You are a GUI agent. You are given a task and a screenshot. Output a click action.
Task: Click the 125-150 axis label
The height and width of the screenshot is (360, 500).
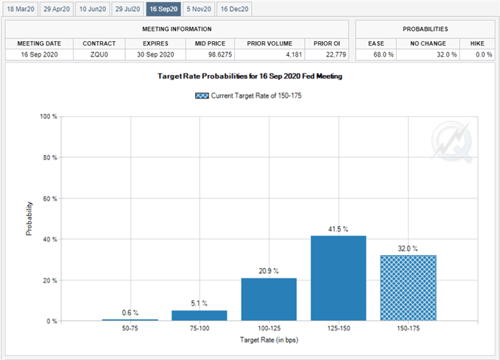(x=339, y=328)
